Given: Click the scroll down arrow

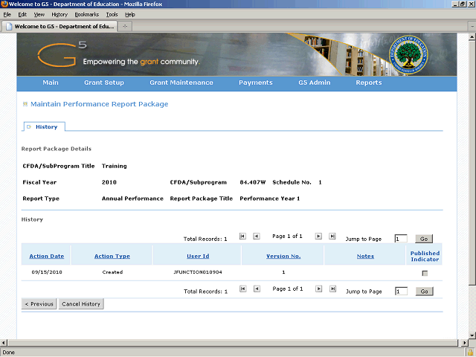Looking at the screenshot, I should tap(472, 335).
